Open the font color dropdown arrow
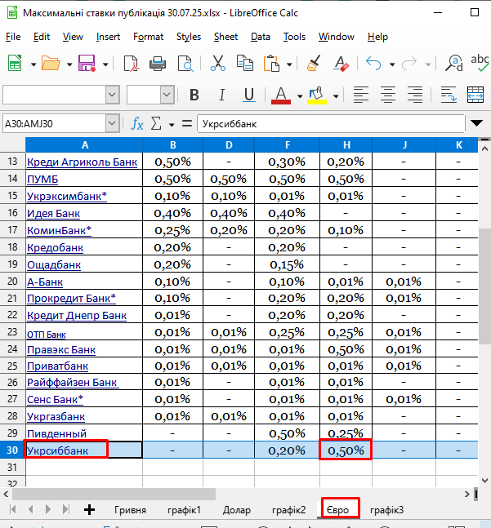Viewport: 491px width, 528px height. [300, 96]
